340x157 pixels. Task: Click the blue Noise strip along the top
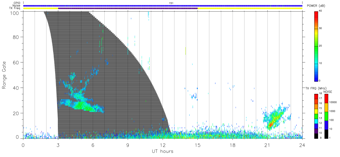tap(163, 6)
